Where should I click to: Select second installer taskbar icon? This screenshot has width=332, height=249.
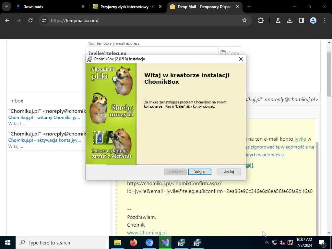pos(197,243)
